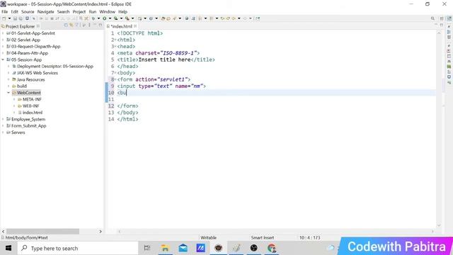Click Collapse All in Project Explorer

point(66,25)
